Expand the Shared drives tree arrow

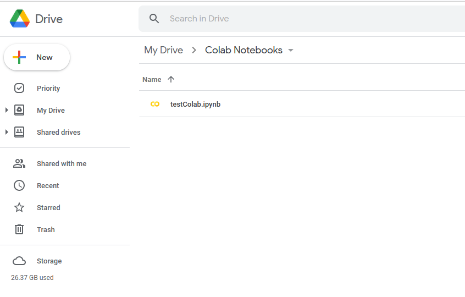pos(7,132)
